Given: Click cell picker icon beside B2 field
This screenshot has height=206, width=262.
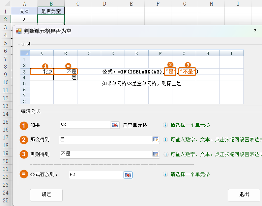Looking at the screenshot, I should pyautogui.click(x=128, y=175).
